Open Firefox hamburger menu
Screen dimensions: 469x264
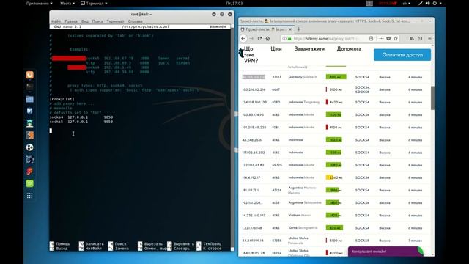point(429,38)
